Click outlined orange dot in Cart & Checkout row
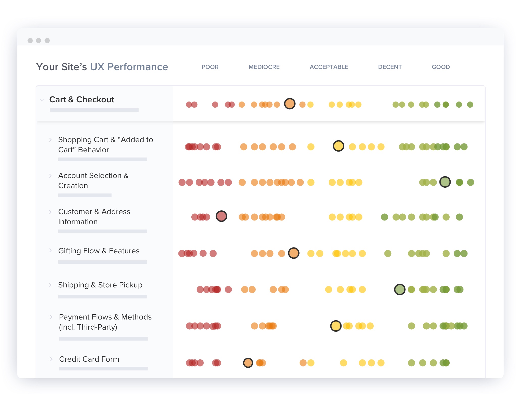Screen dimensions: 520x394 (x=290, y=104)
